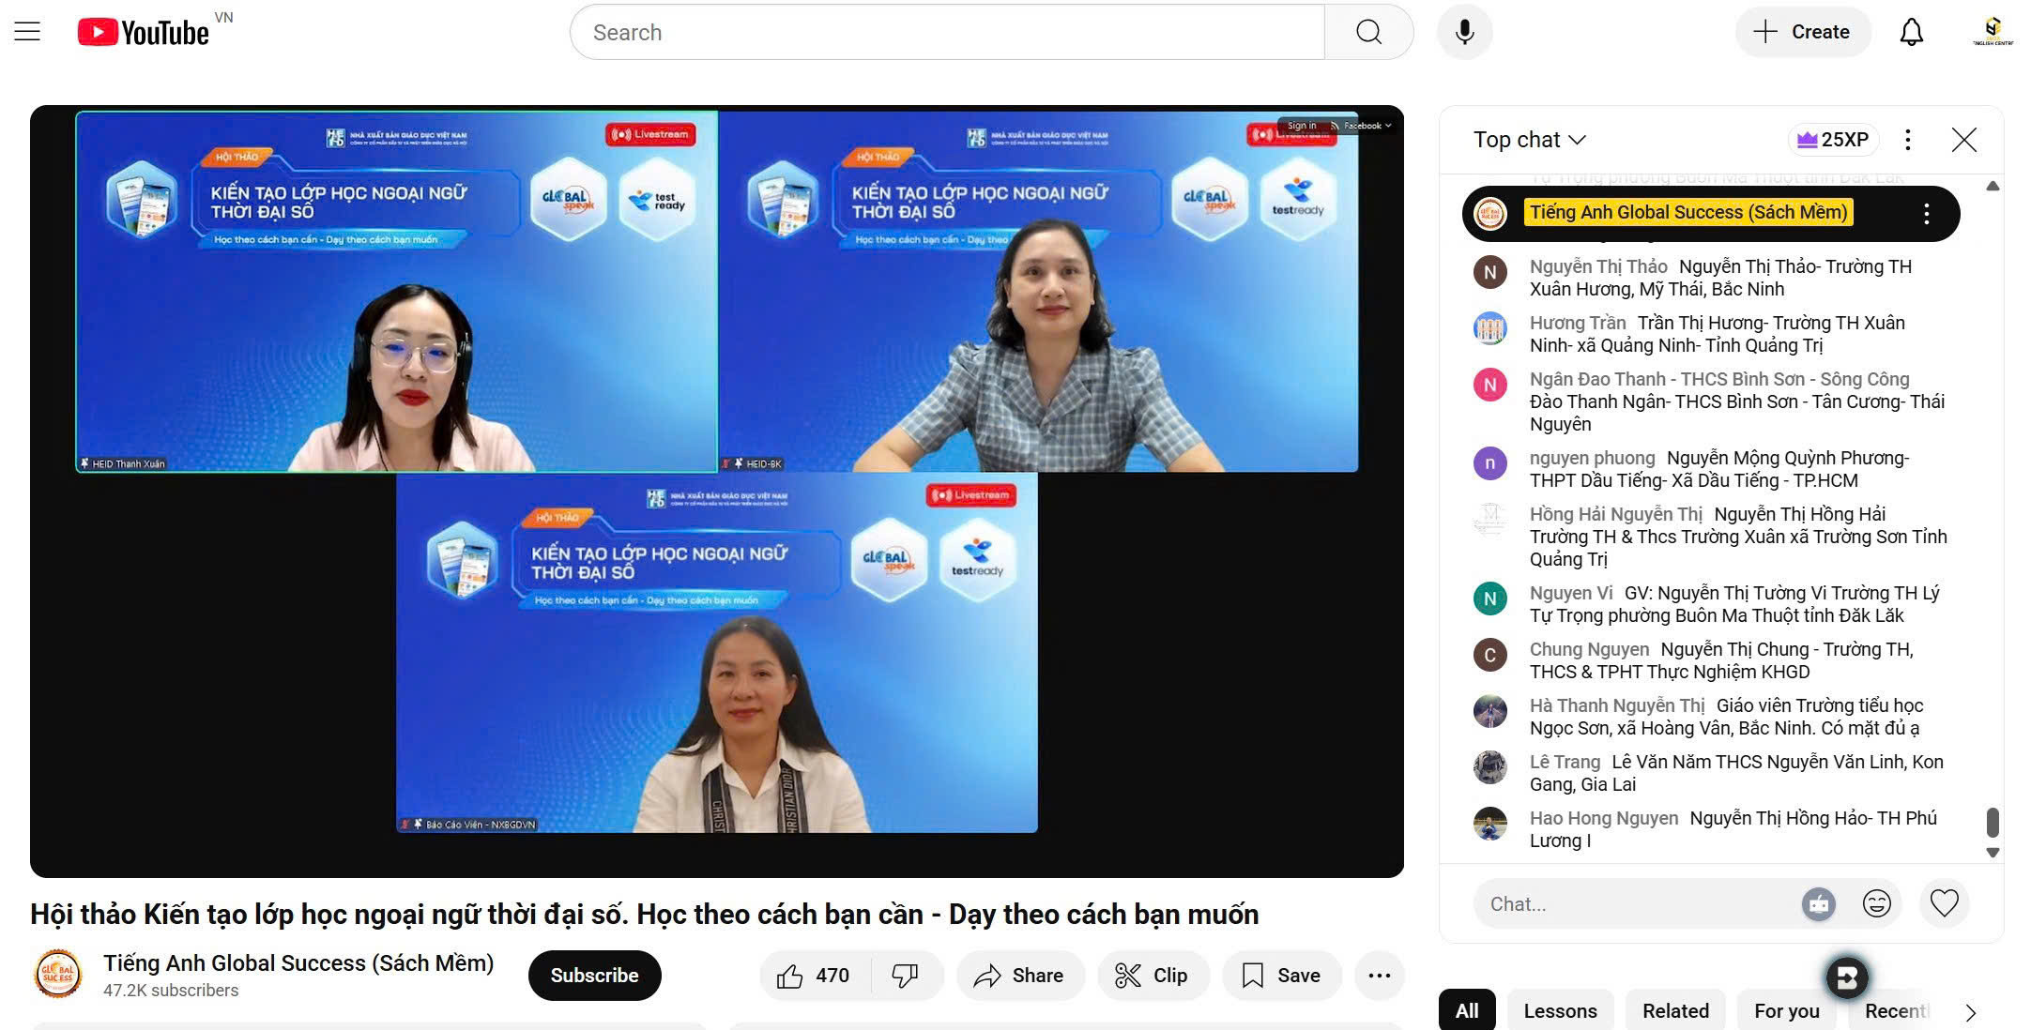
Task: Click Hương Trần author name
Action: [1578, 323]
